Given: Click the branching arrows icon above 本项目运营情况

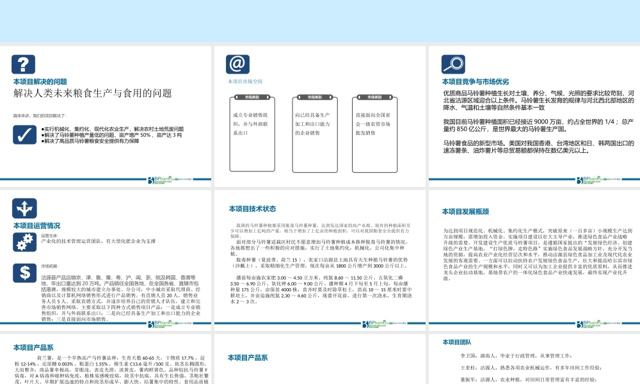Looking at the screenshot, I should 24,209.
